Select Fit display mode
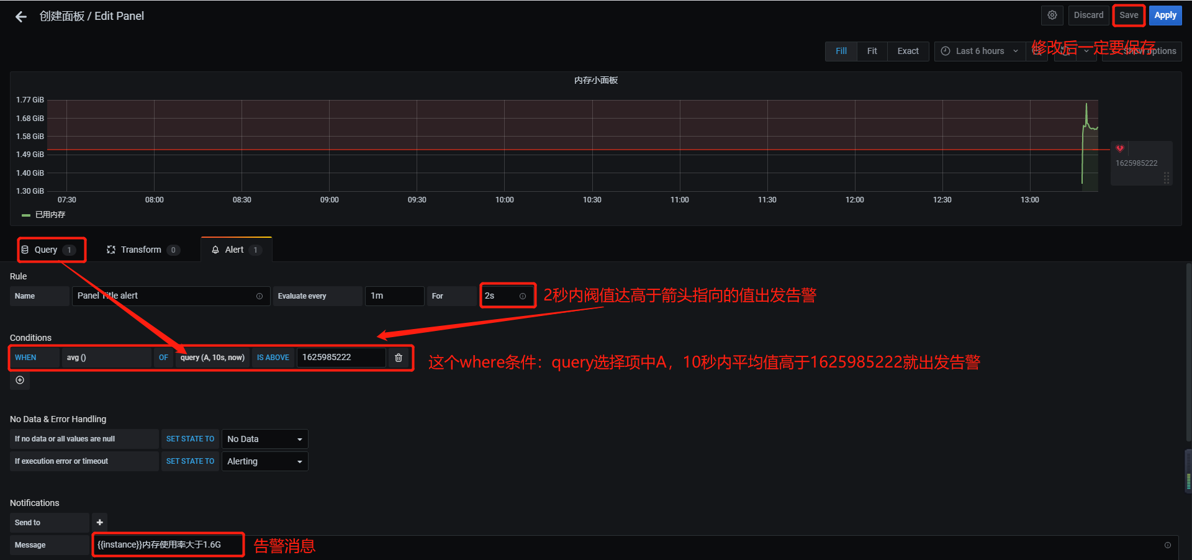 pos(872,51)
